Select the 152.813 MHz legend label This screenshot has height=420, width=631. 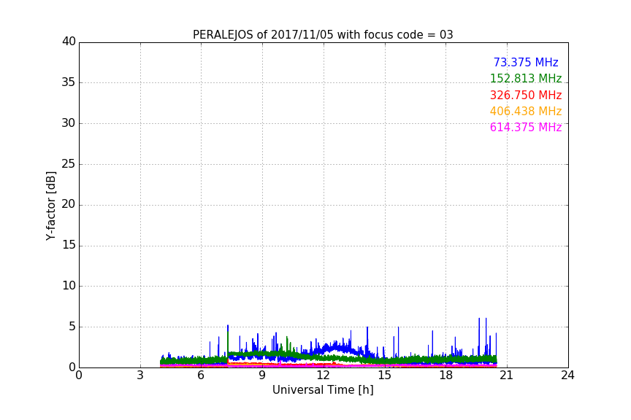[x=526, y=79]
